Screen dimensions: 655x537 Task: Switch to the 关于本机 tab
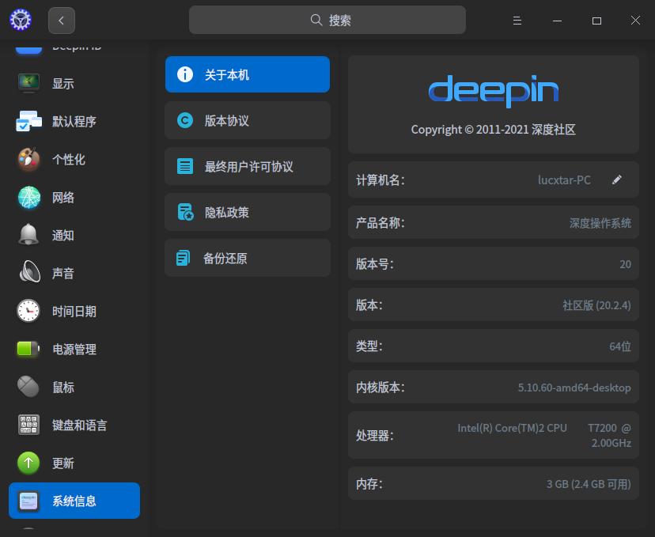[247, 74]
